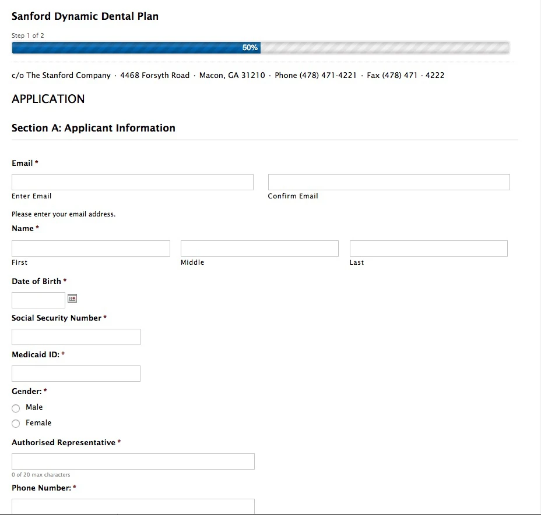
Task: Click the Authorised Representative field
Action: tap(133, 461)
